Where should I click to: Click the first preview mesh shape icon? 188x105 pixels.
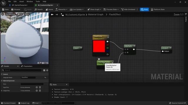pos(38,63)
